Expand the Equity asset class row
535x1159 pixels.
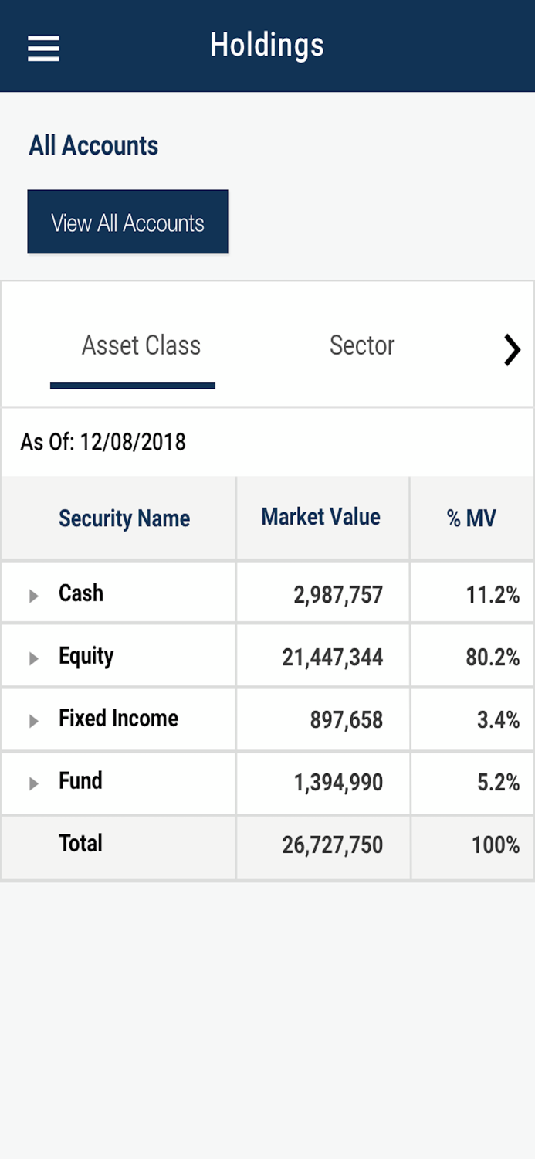click(x=34, y=658)
